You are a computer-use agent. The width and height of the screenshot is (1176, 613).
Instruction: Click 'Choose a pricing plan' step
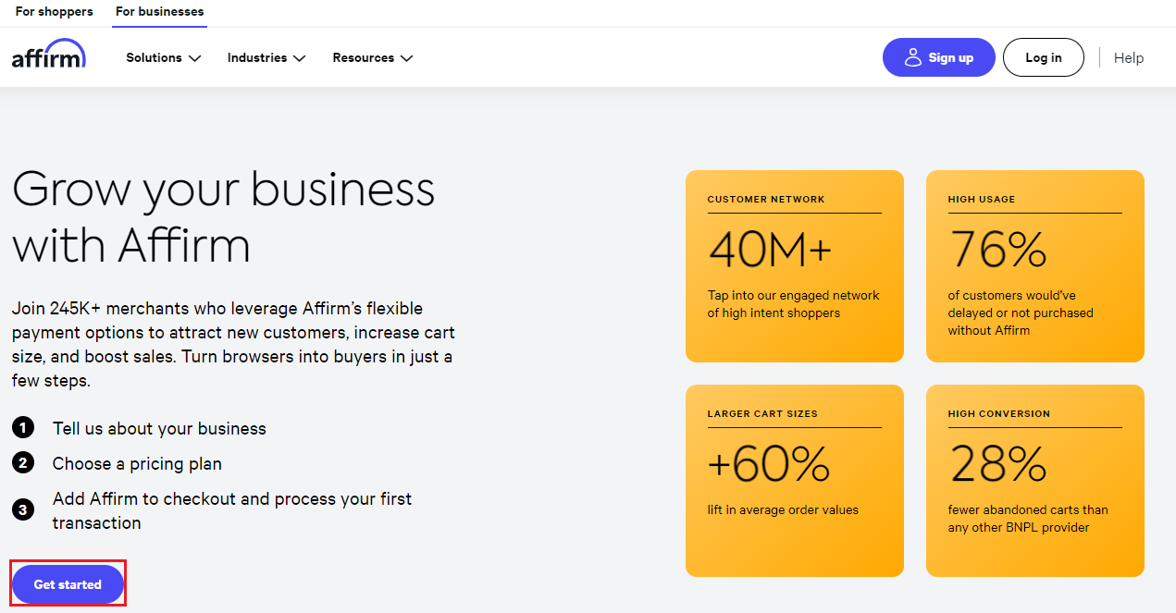click(x=137, y=463)
